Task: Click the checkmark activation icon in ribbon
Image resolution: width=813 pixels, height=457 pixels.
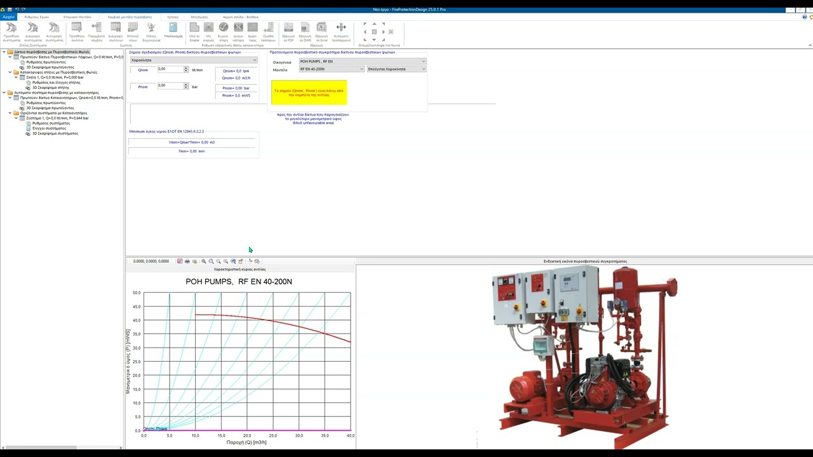Action: tap(224, 27)
